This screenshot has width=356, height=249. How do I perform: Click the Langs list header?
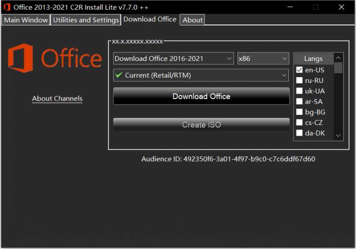pyautogui.click(x=314, y=58)
